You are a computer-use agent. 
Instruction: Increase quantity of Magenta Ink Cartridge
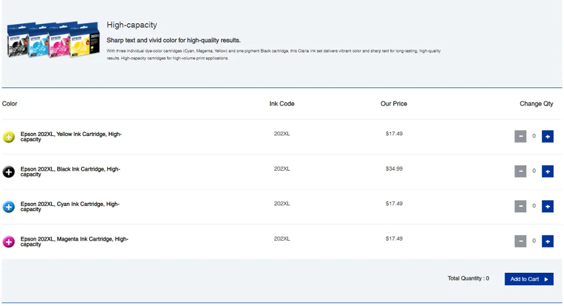pyautogui.click(x=548, y=241)
